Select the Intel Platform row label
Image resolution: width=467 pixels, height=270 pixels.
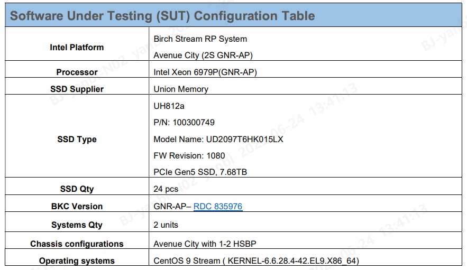pos(77,47)
